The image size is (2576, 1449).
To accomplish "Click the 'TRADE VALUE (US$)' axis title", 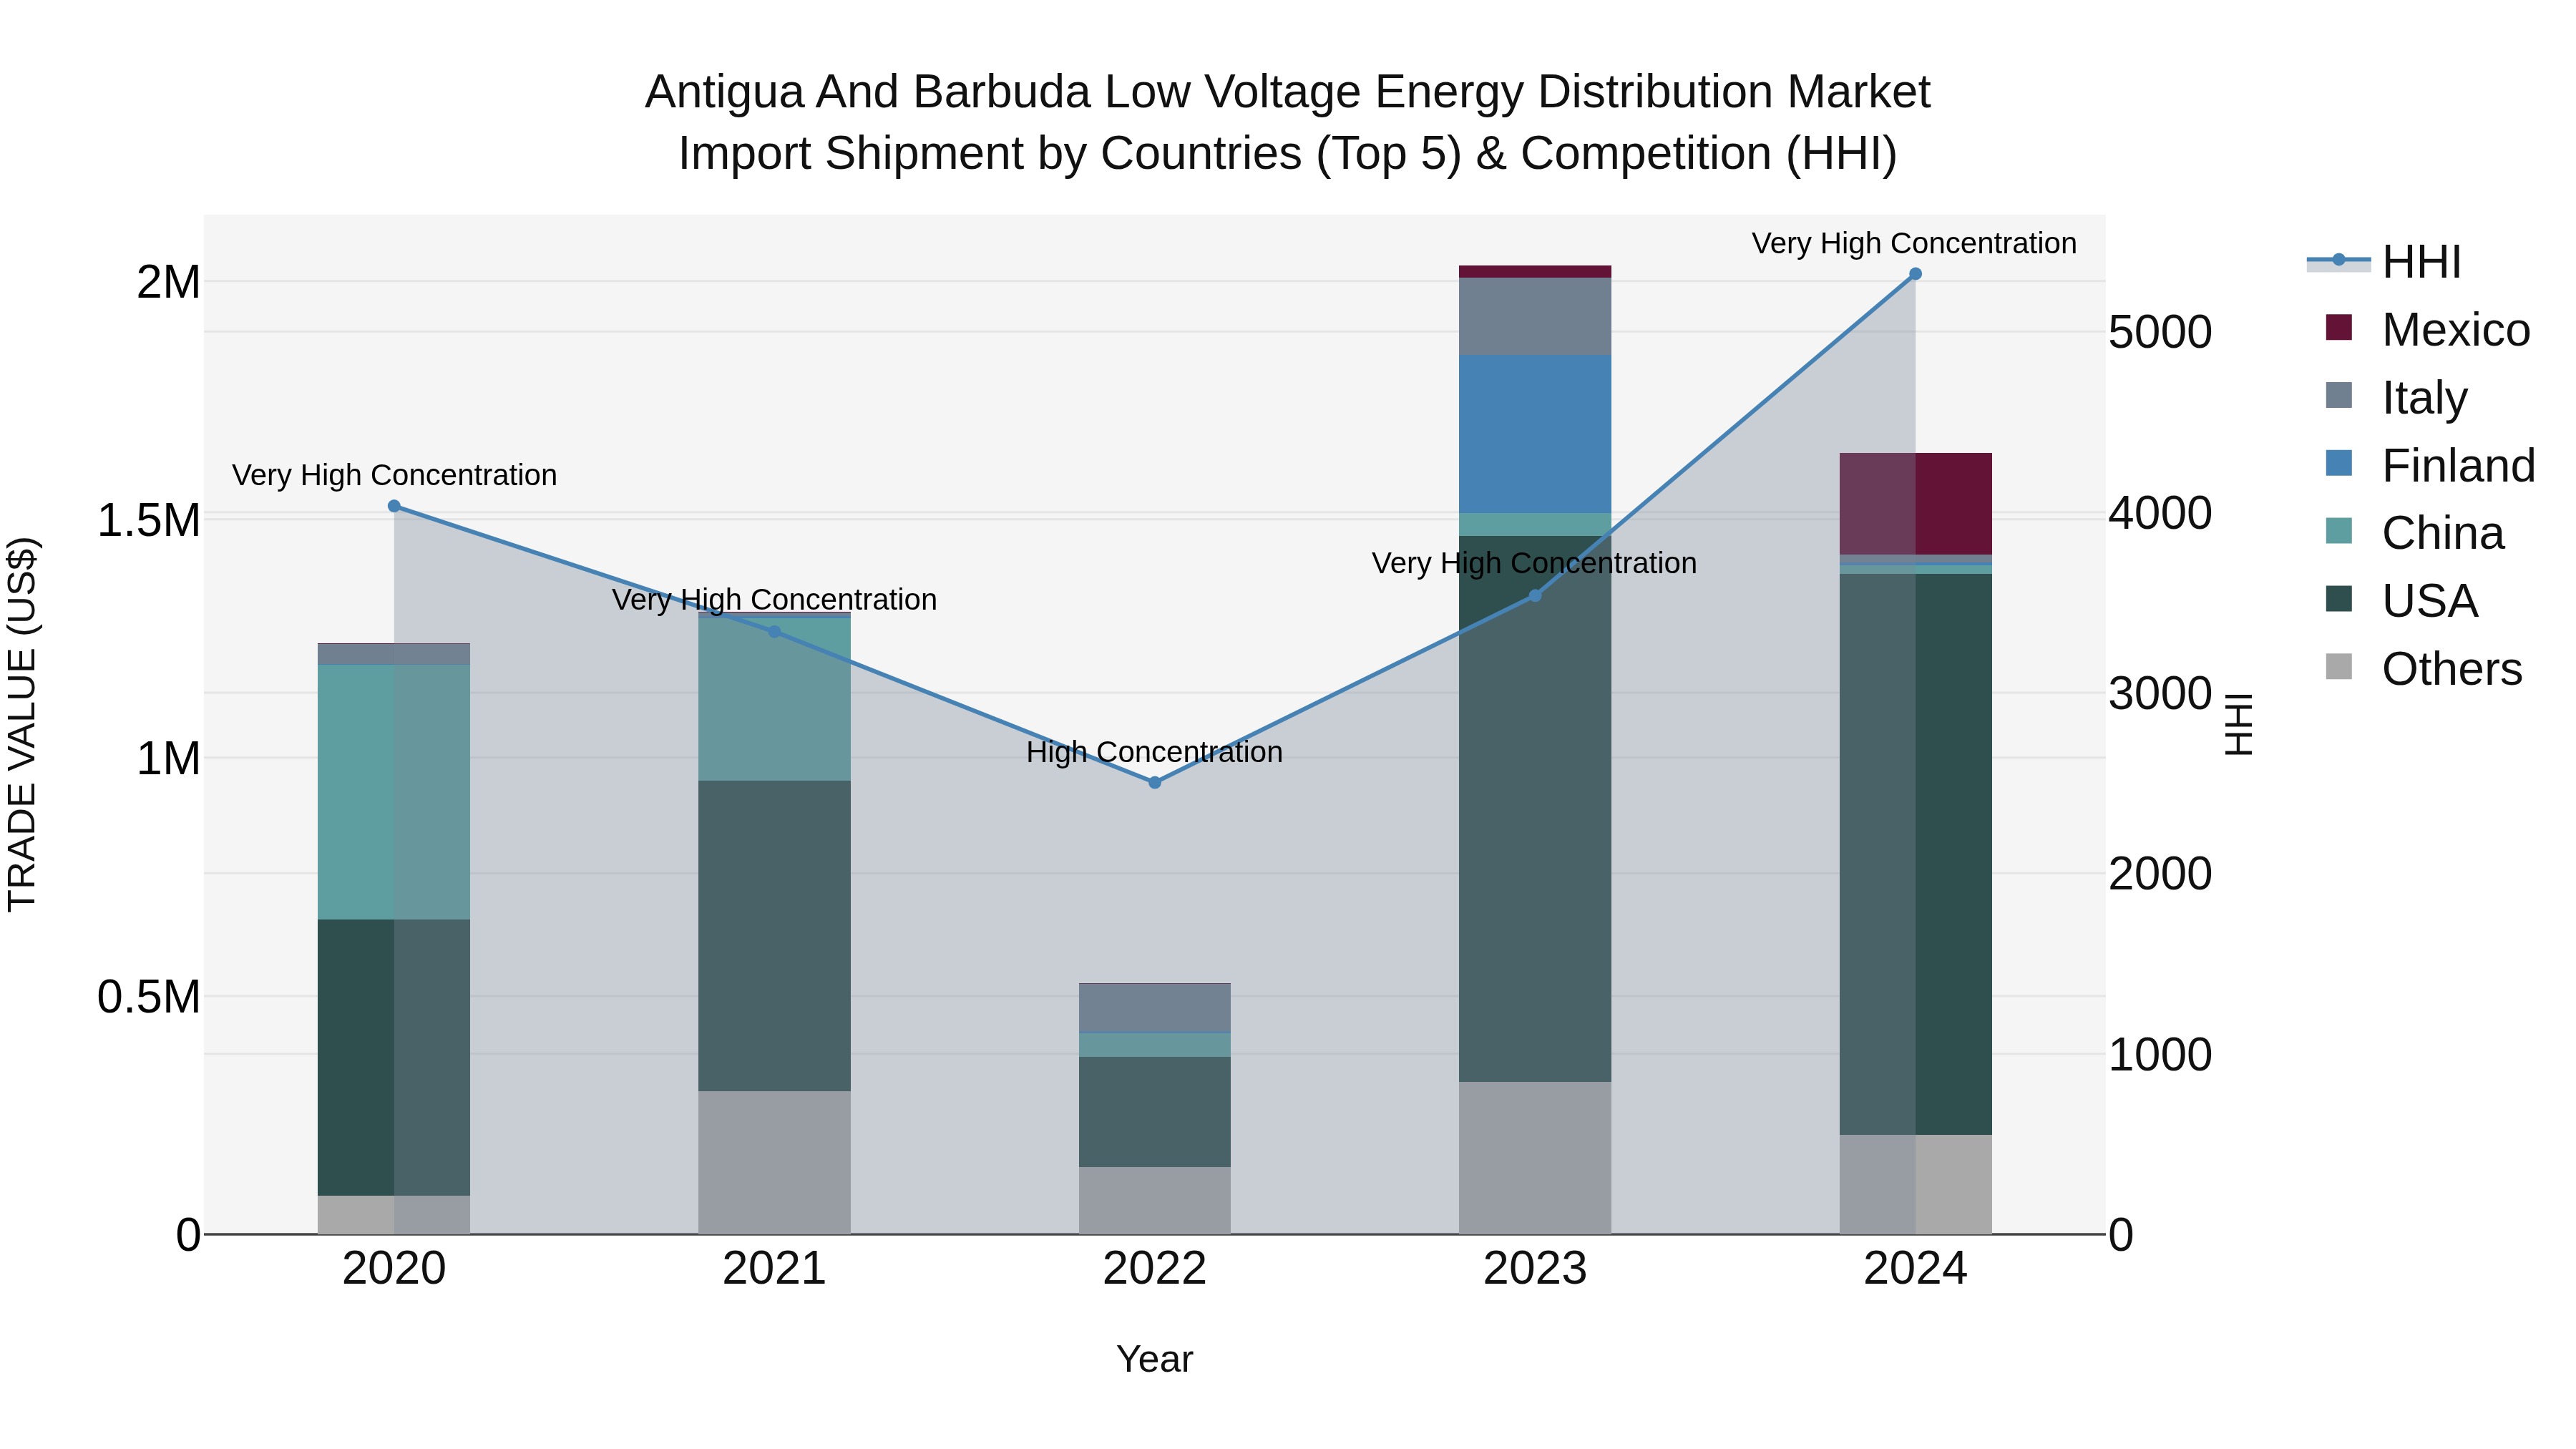I will [x=22, y=724].
